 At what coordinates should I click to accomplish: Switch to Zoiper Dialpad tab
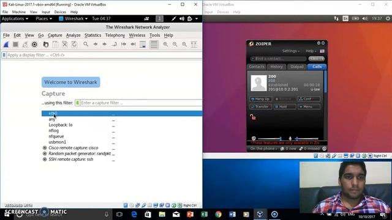pyautogui.click(x=296, y=67)
